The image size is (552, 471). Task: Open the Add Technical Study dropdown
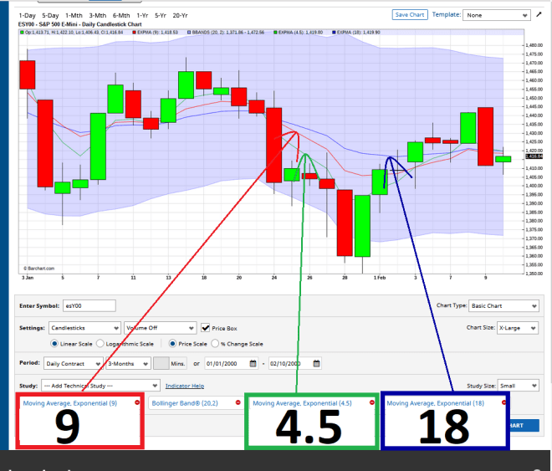100,386
